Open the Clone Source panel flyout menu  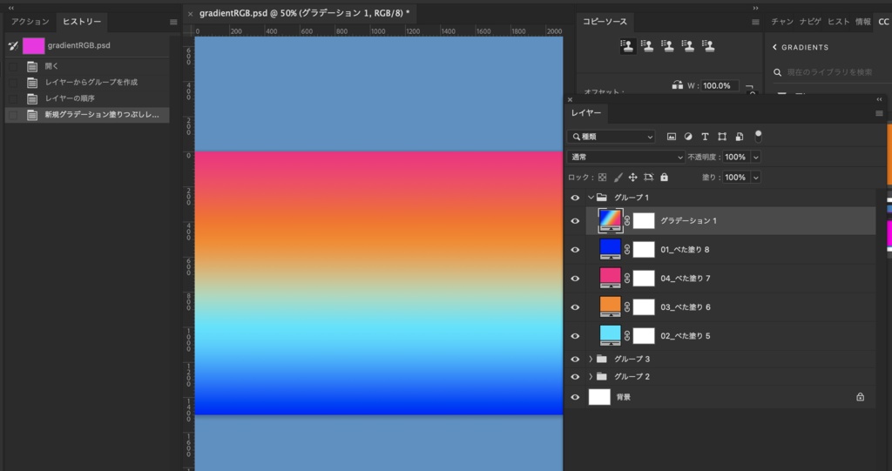(755, 22)
